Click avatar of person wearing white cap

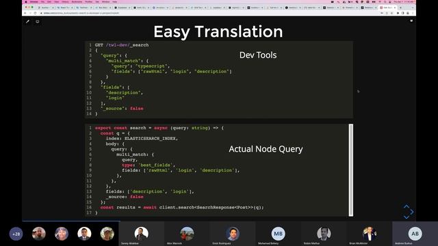pos(107,234)
